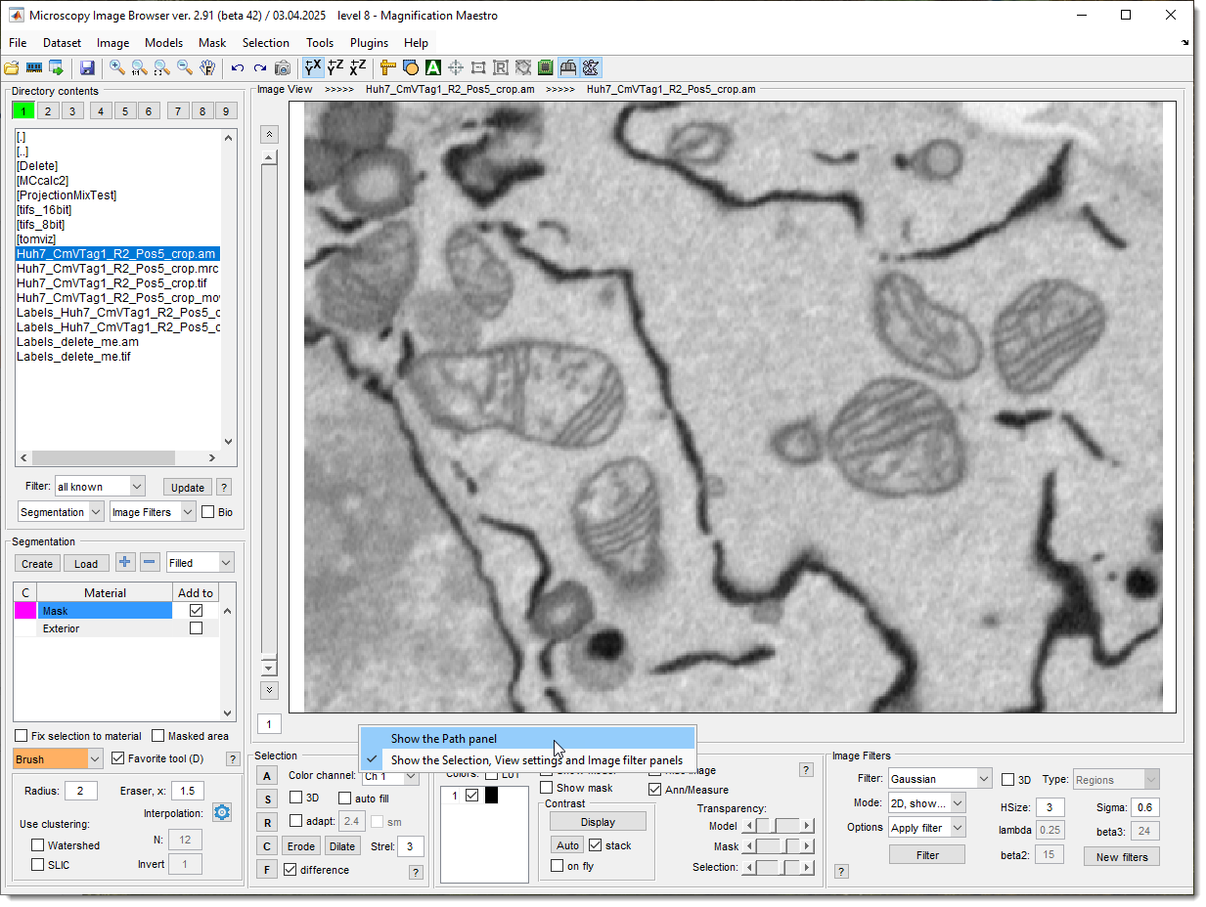
Task: Click the save (floppy disk) toolbar icon
Action: pyautogui.click(x=87, y=67)
